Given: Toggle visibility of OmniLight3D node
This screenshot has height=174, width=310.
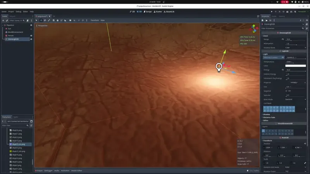Looking at the screenshot, I should (x=31, y=39).
